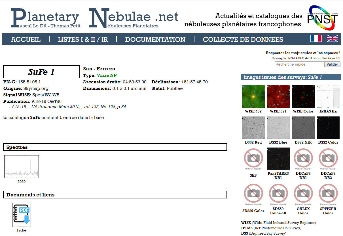Click unavailable SPITZER Color photo icon
The image size is (343, 236).
(328, 195)
